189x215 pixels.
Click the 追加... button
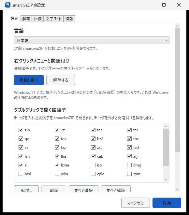coord(26,189)
